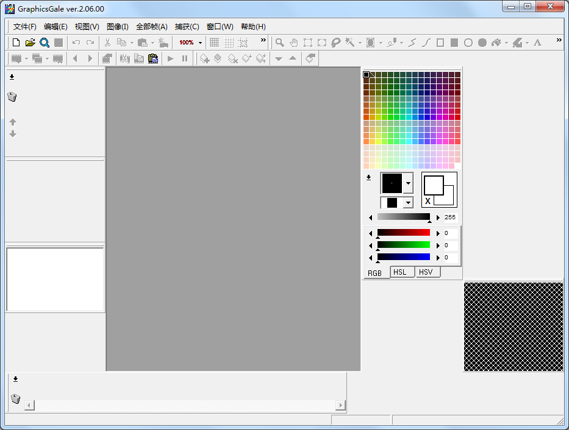Show more drawing tools chevron
Viewport: 569px width, 430px height.
(559, 40)
